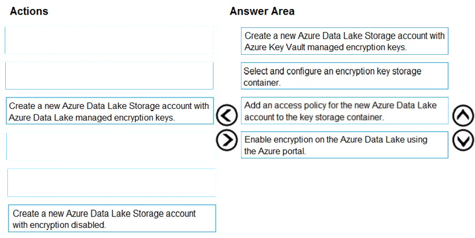Click the second empty slot in Actions list
Viewport: 475px width, 238px height.
coord(109,75)
